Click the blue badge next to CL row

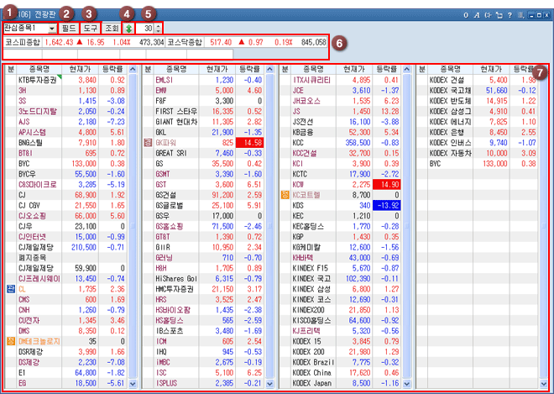tap(10, 287)
